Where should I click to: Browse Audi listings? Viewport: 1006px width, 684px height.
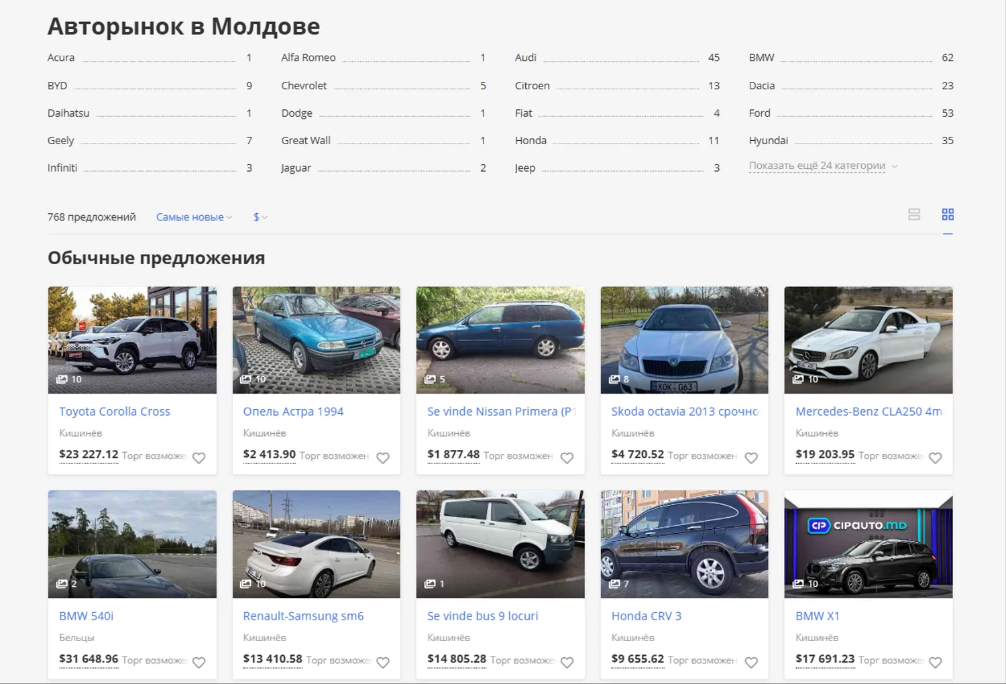click(x=526, y=58)
